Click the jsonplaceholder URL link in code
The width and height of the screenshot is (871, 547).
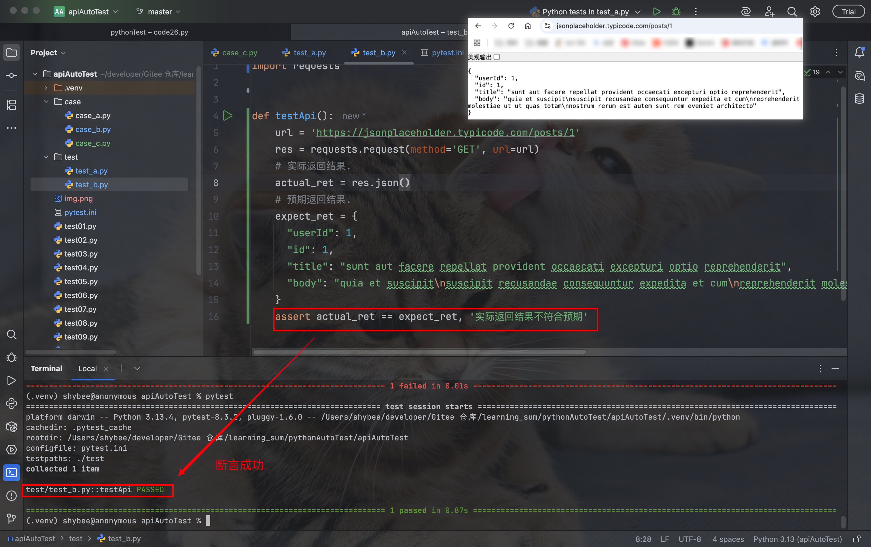[x=445, y=132]
